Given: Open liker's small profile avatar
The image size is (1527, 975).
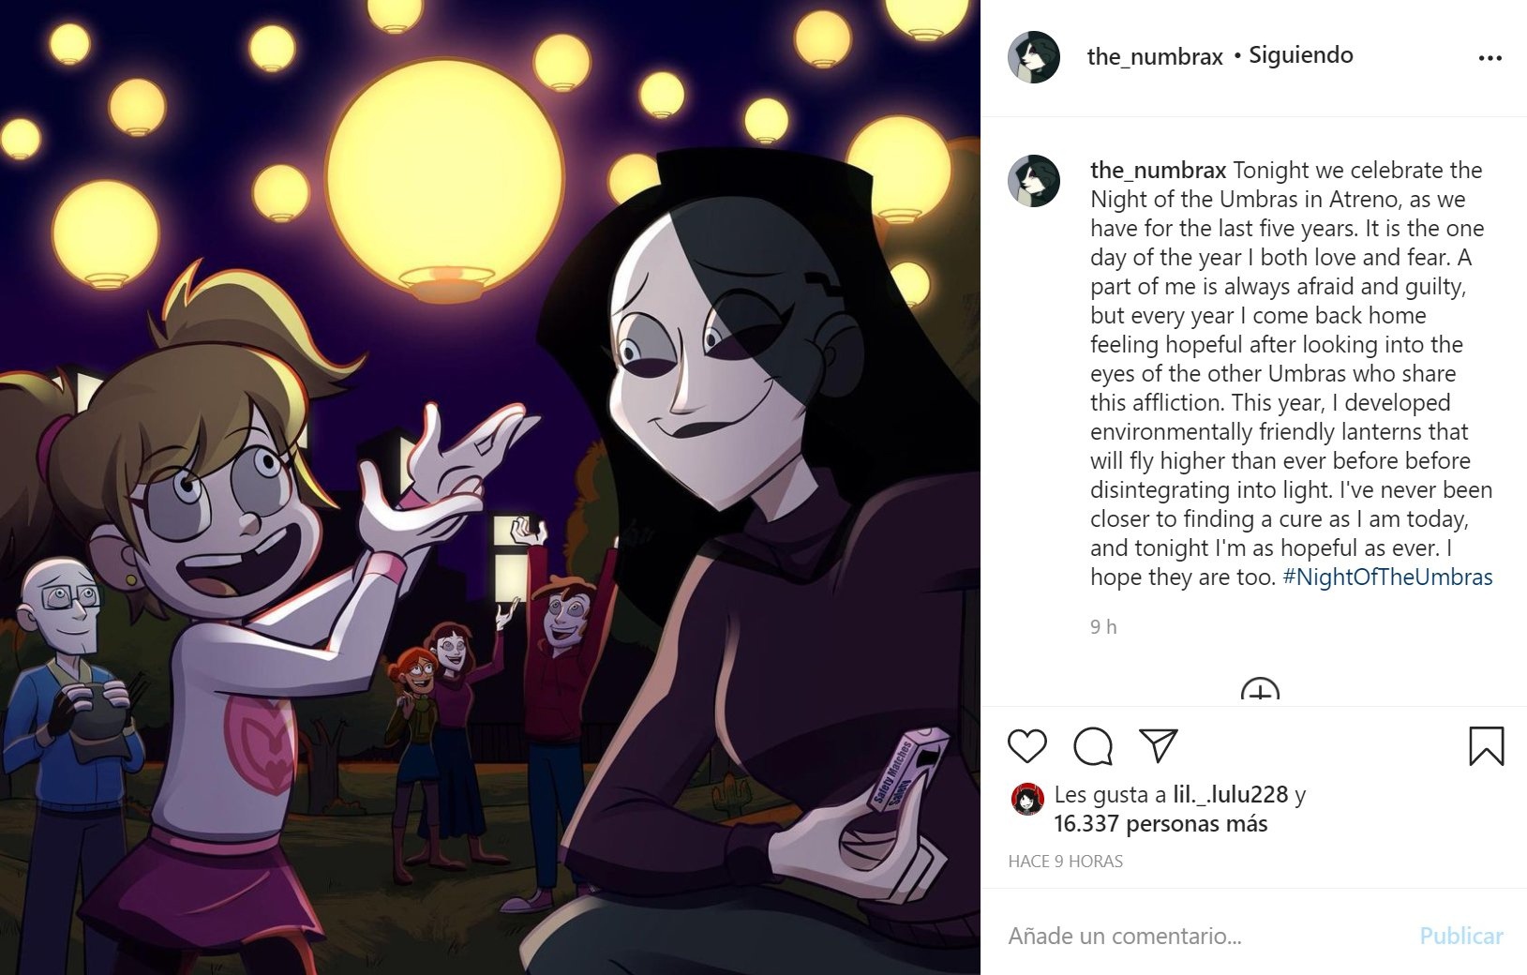Looking at the screenshot, I should pyautogui.click(x=1027, y=799).
